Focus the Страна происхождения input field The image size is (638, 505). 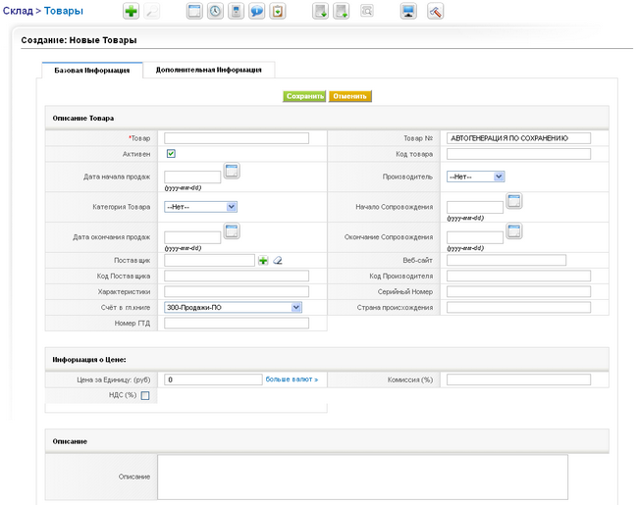pos(519,307)
